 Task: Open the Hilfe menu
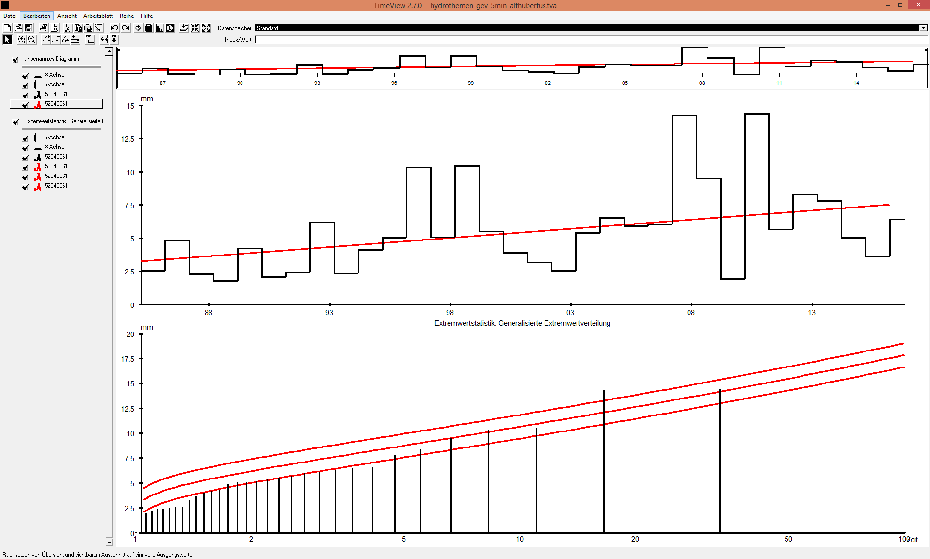[x=146, y=16]
